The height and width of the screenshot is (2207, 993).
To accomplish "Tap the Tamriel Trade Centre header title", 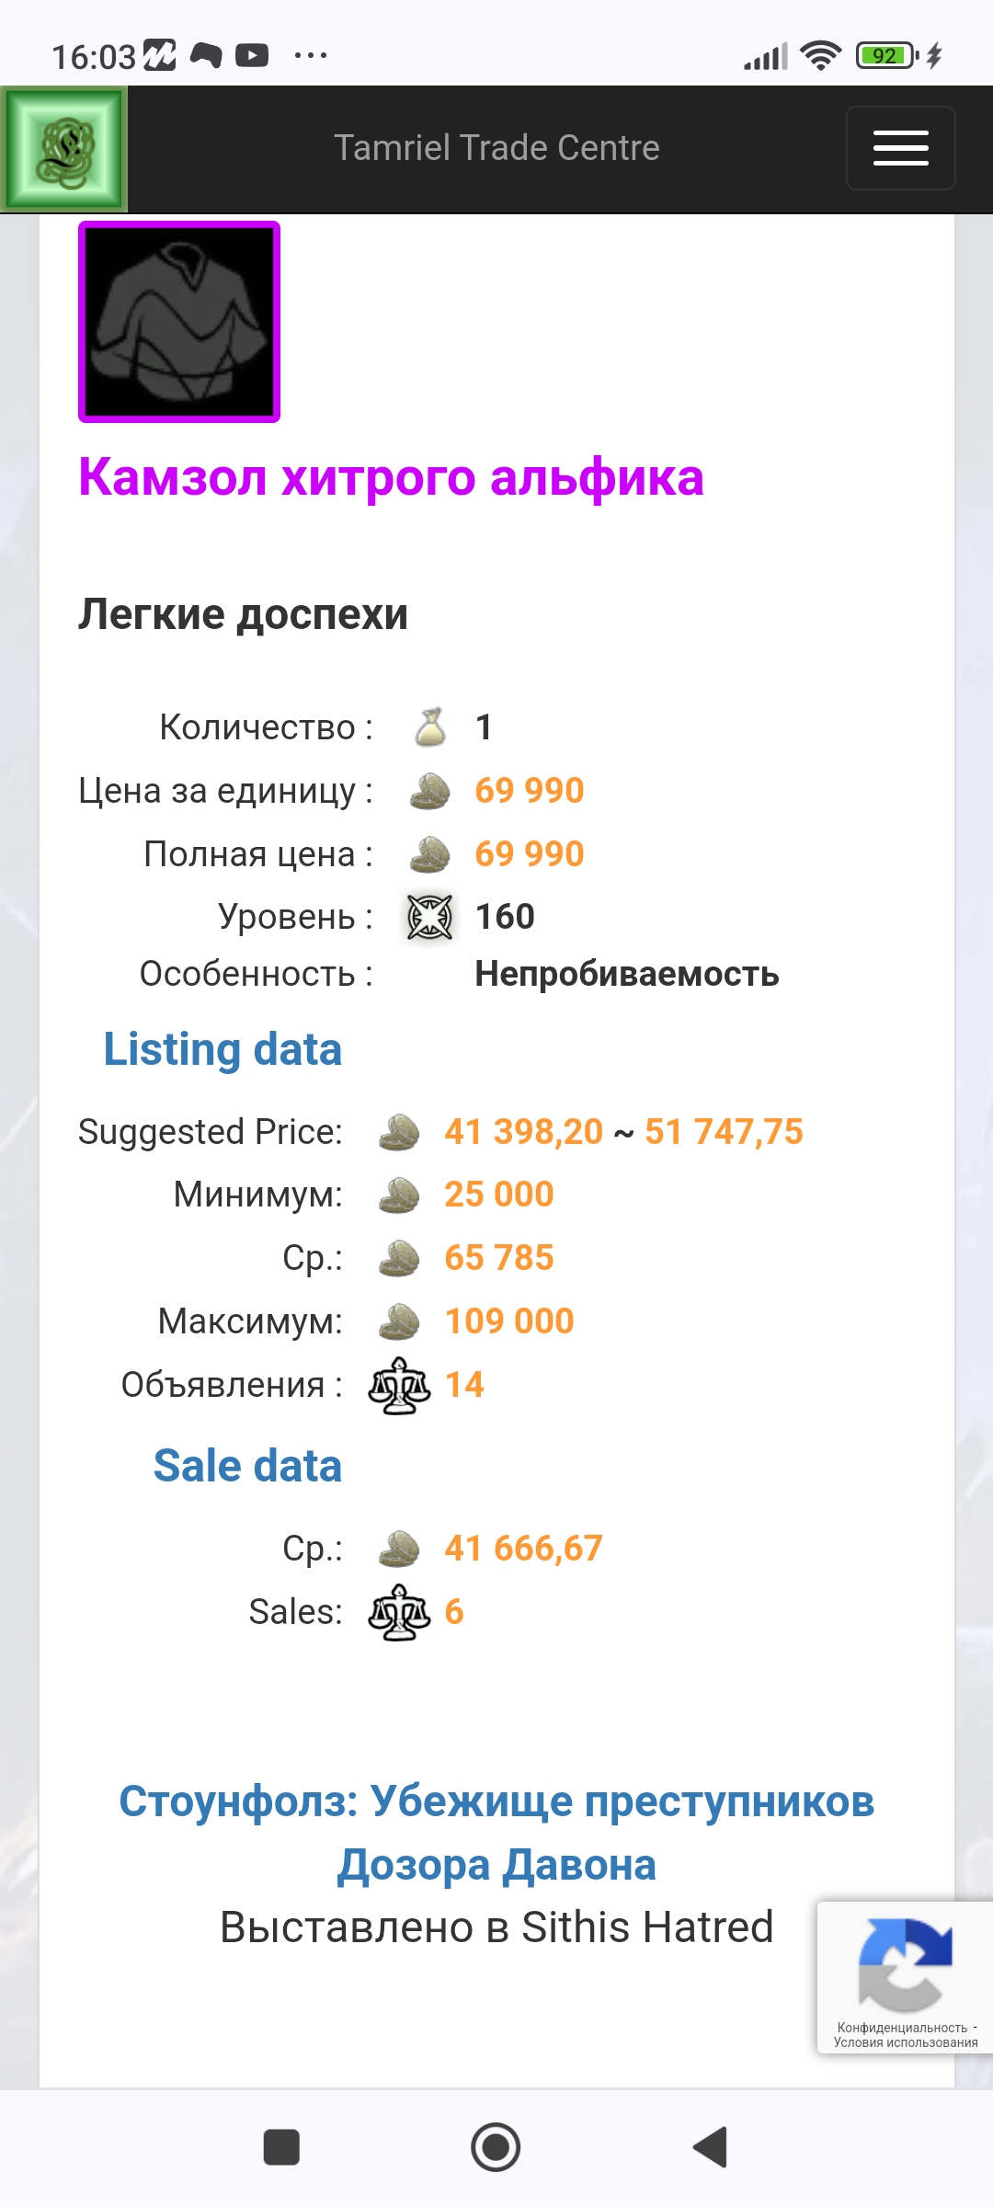I will pyautogui.click(x=496, y=148).
